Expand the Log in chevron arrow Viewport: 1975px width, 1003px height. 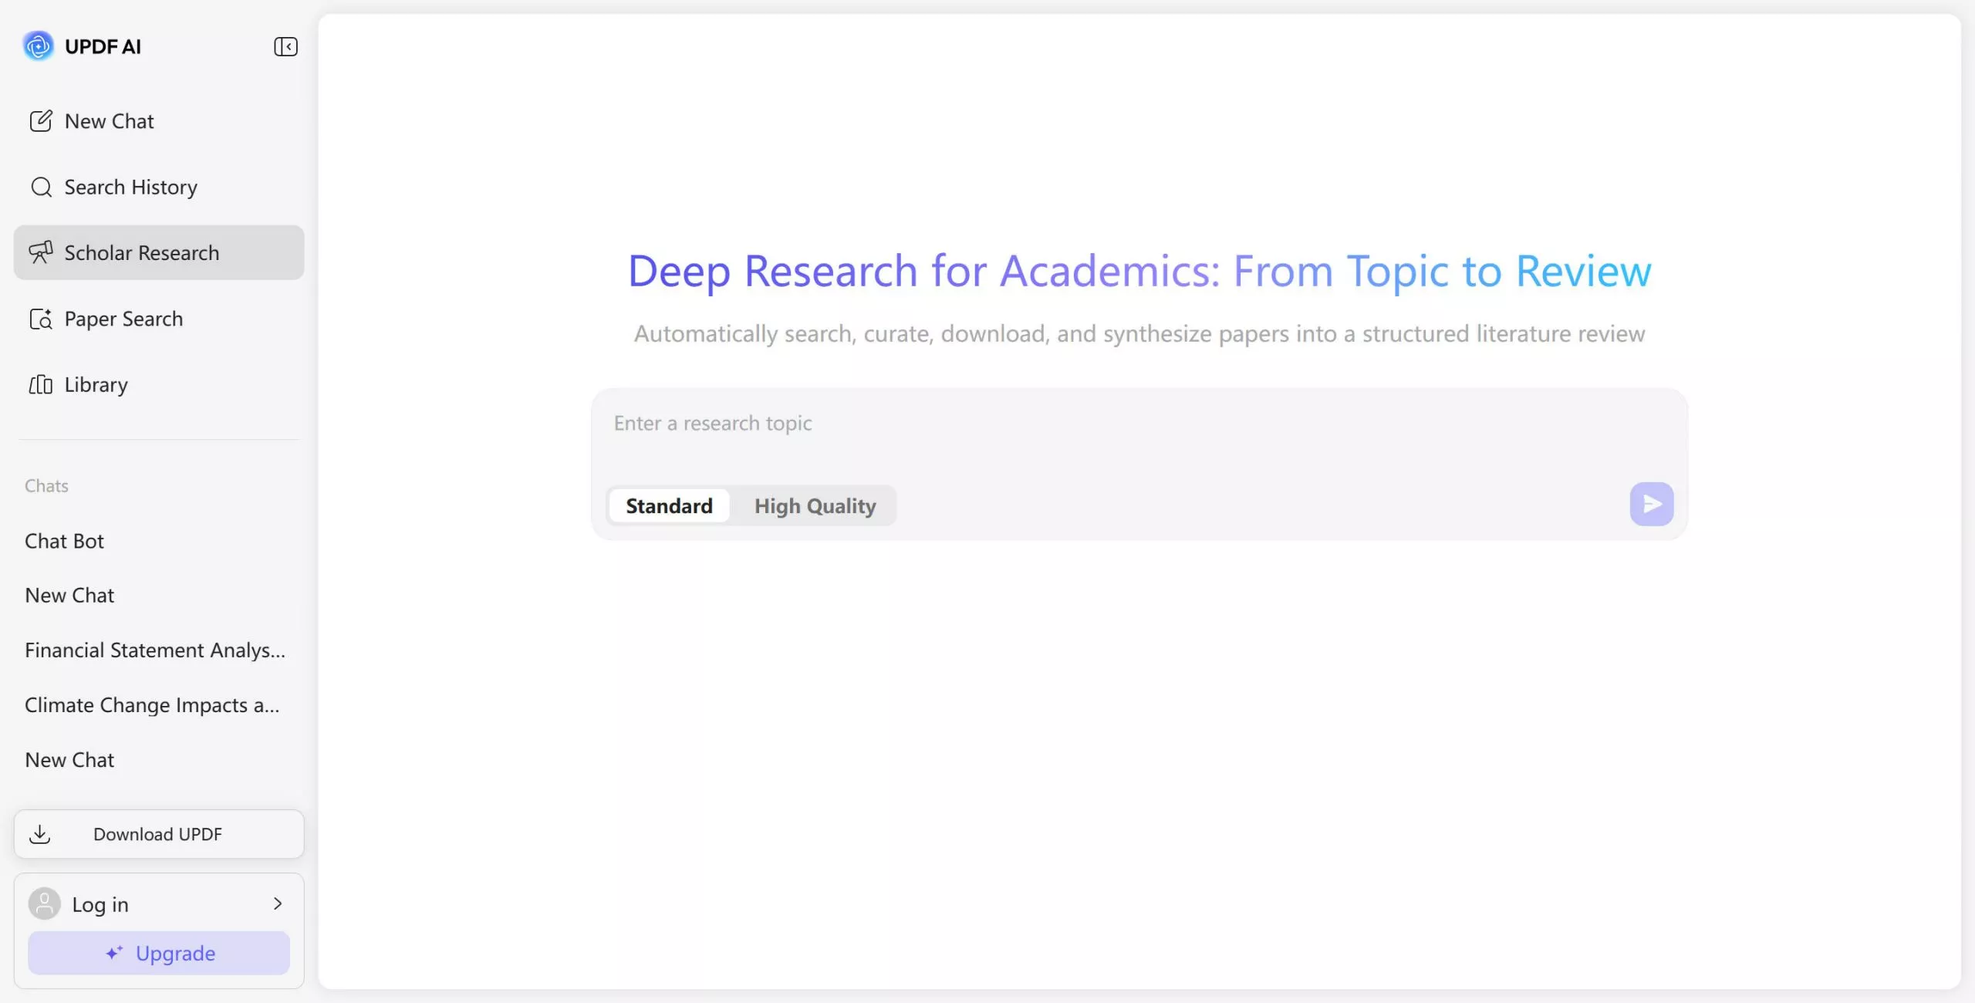278,903
